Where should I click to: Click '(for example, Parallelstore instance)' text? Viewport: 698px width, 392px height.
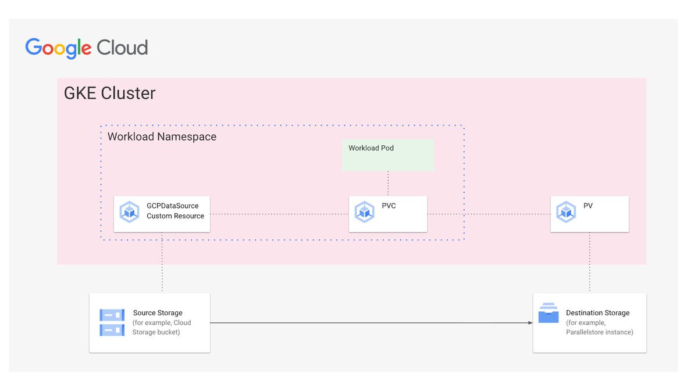tap(600, 328)
